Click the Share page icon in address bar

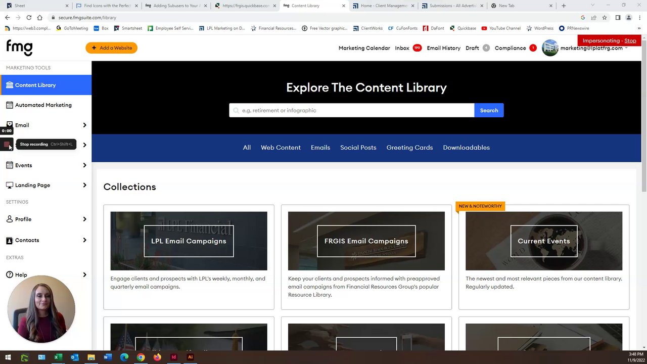pyautogui.click(x=593, y=17)
